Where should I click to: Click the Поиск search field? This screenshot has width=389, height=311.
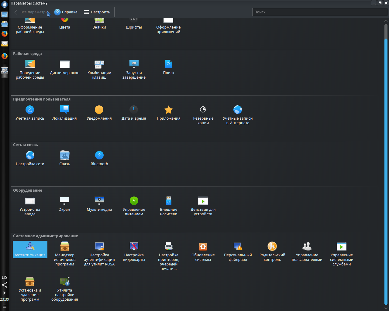(320, 12)
